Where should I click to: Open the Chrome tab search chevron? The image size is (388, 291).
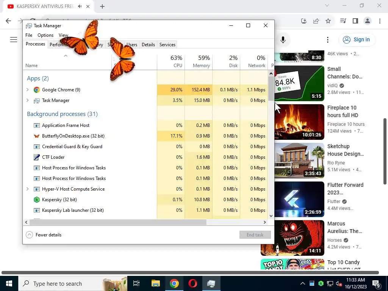click(x=327, y=5)
